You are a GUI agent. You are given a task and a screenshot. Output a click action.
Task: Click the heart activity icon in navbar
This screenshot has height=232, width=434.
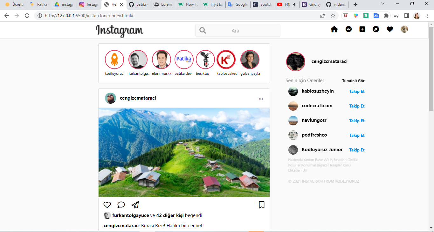tap(390, 29)
